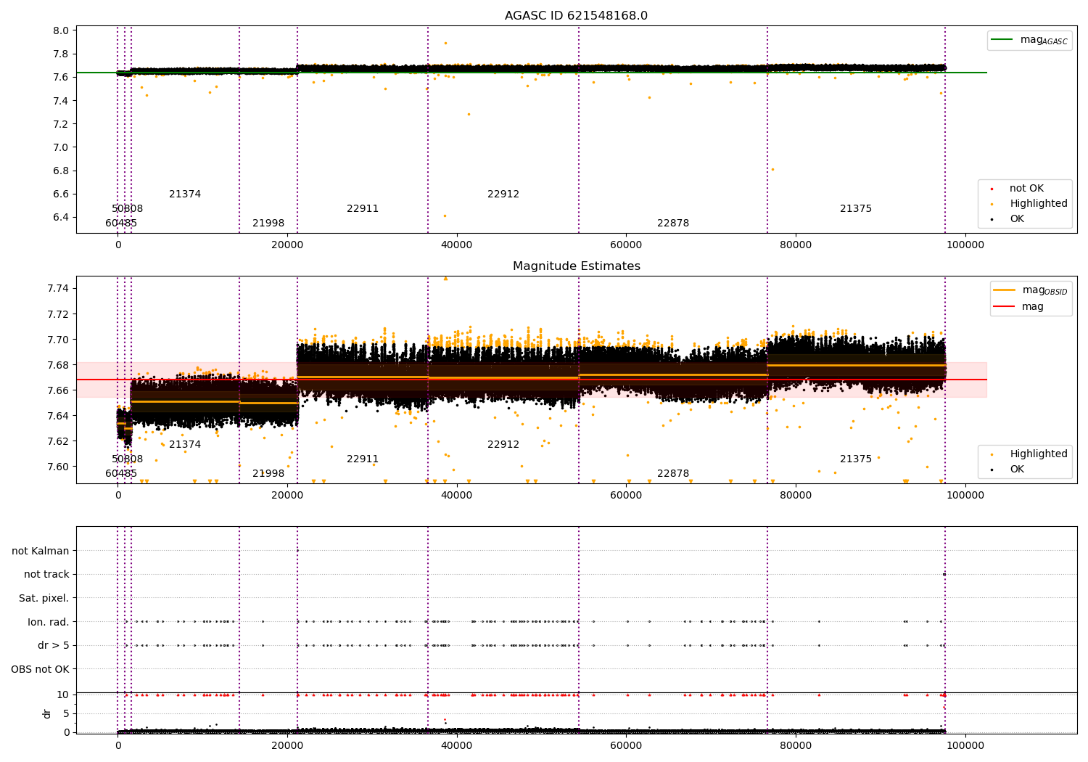1088x762 pixels.
Task: Click the 7.74 y-axis tick label
Action: point(58,289)
